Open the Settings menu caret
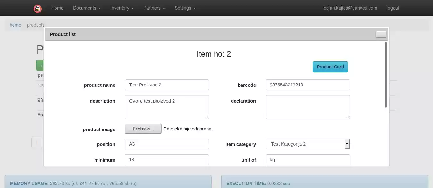 coord(194,8)
